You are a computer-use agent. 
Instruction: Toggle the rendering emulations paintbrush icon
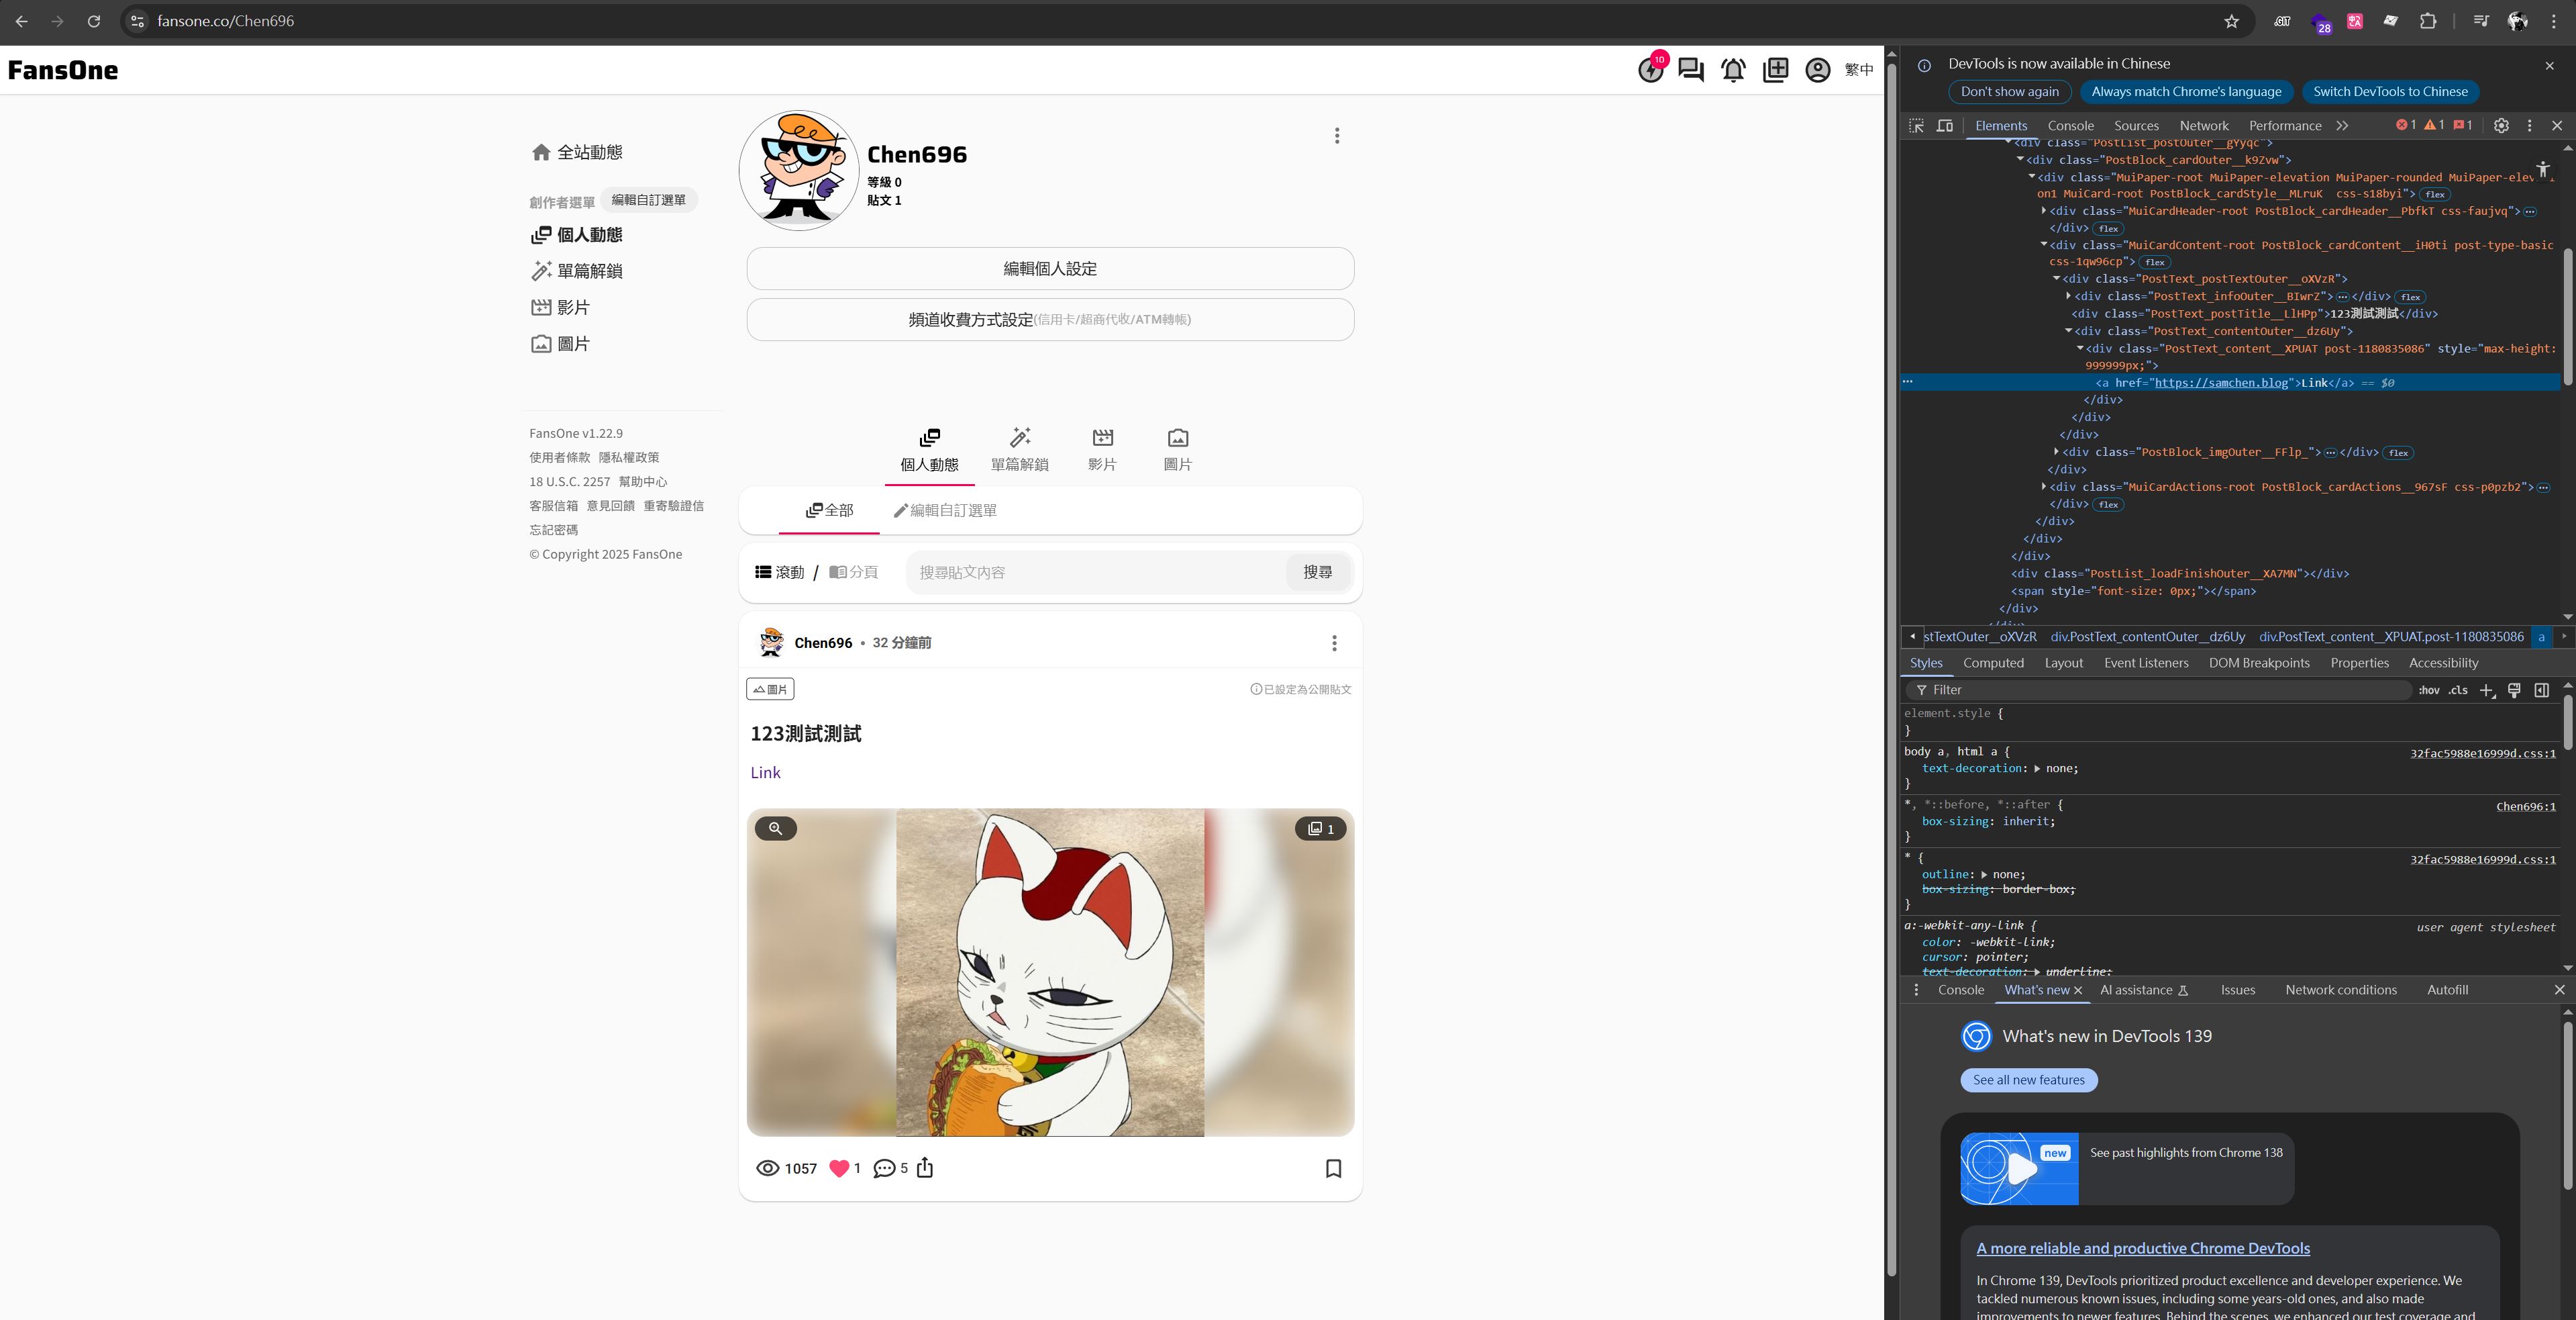point(2514,690)
